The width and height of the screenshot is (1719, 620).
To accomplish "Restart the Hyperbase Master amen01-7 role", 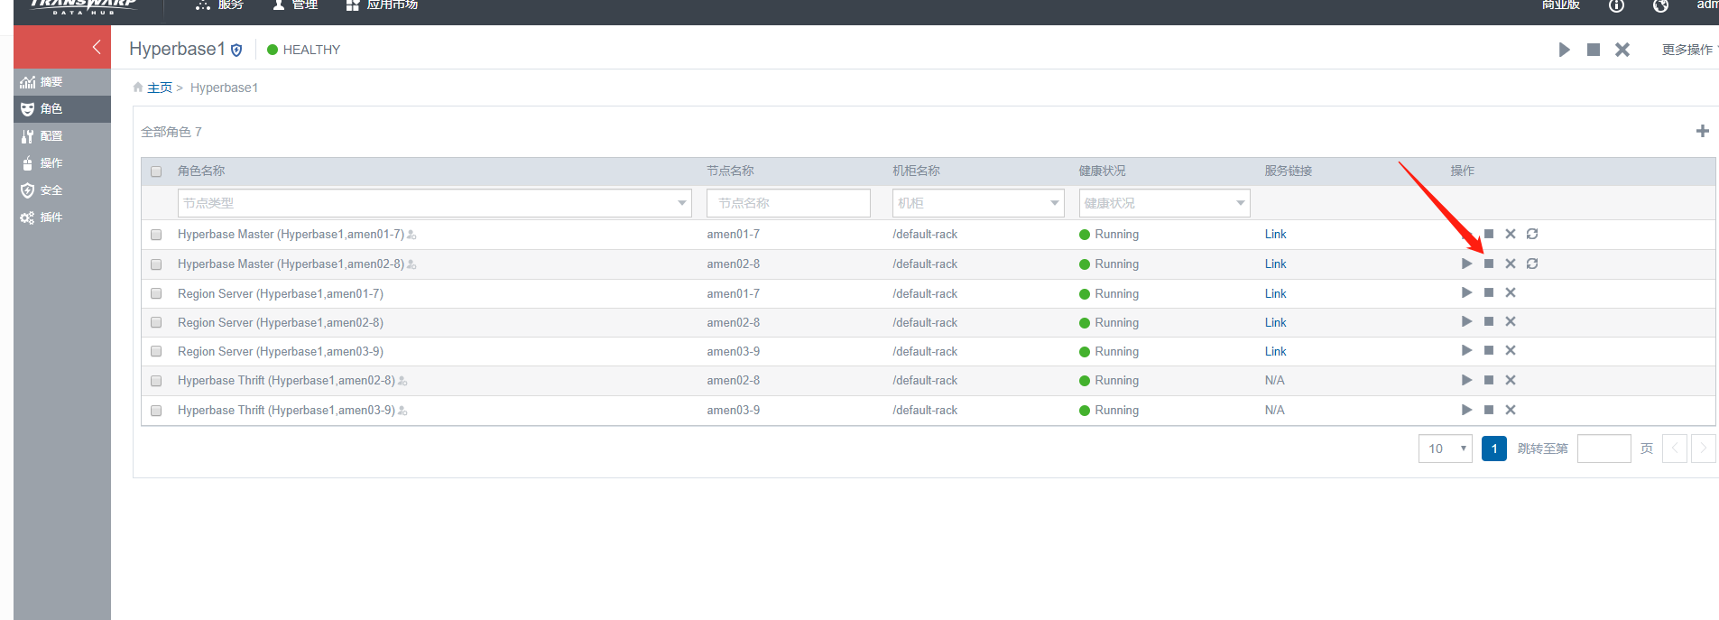I will [x=1532, y=234].
